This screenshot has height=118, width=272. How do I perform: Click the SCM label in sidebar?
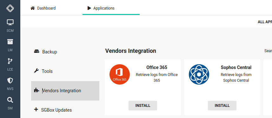tap(10, 31)
